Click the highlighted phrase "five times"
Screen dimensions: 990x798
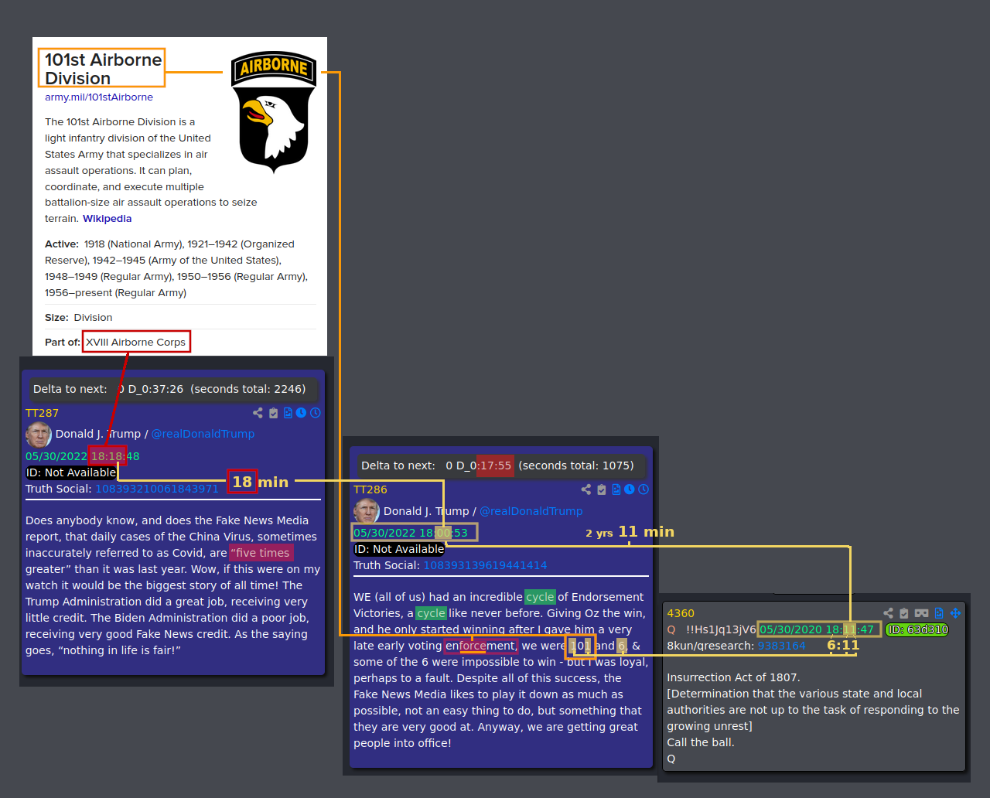pyautogui.click(x=261, y=553)
